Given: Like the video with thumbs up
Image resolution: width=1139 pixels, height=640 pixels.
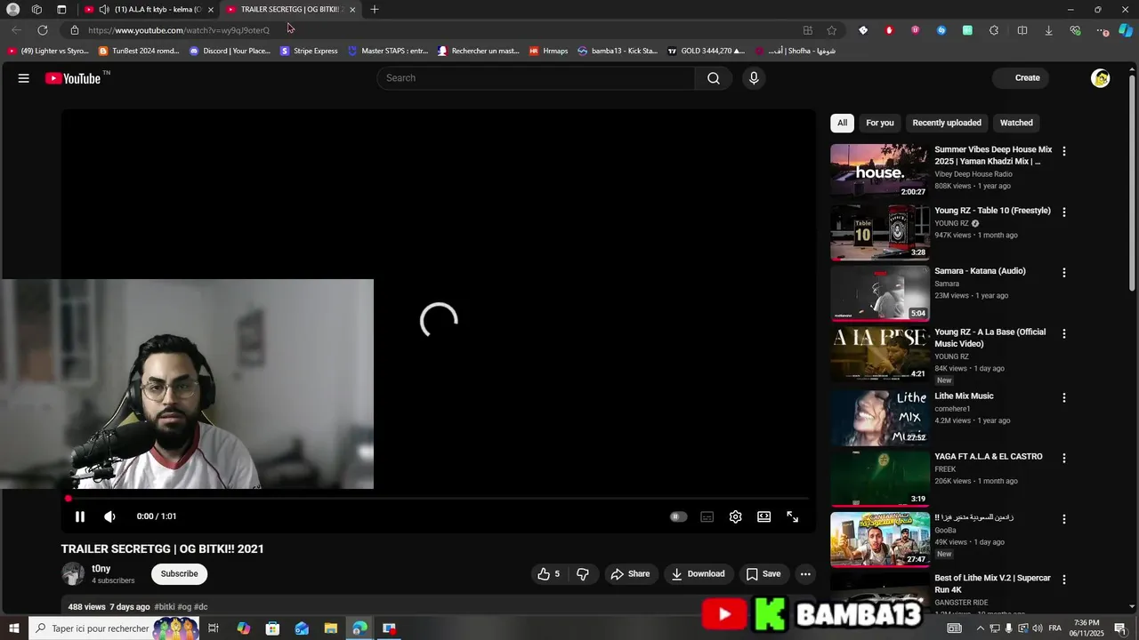Looking at the screenshot, I should click(548, 574).
